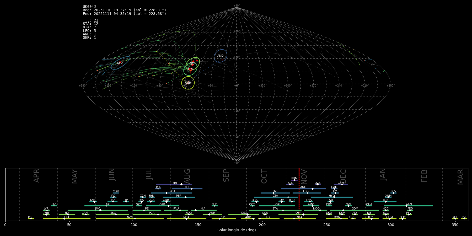Click the AND radiant ellipse on map
472x236 pixels.
[x=220, y=56]
